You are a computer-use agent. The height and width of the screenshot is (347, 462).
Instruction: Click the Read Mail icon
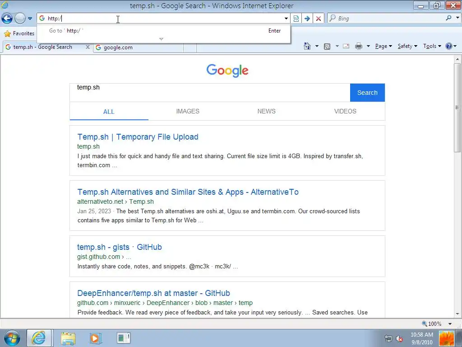coord(346,46)
